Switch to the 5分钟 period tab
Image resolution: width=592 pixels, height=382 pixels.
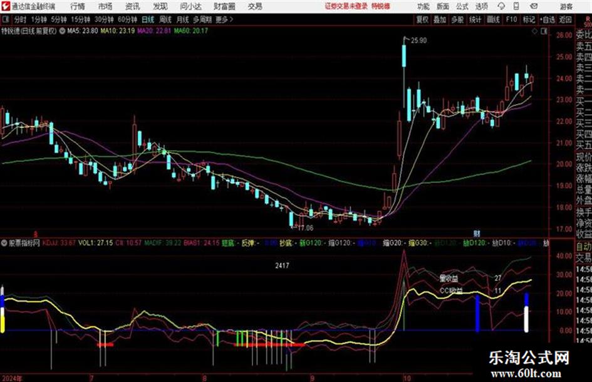(58, 19)
